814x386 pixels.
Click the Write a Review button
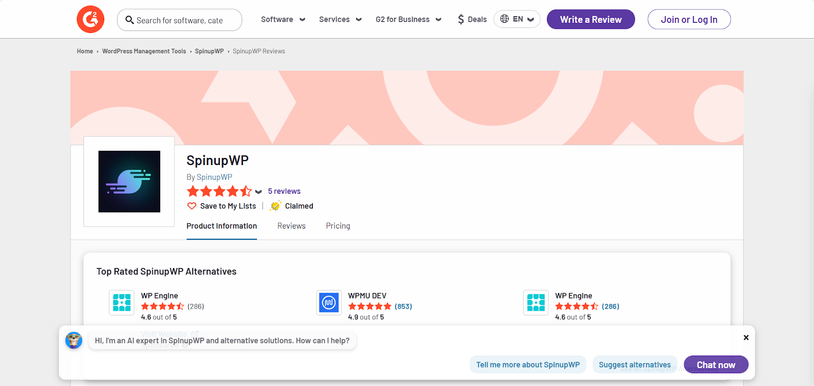pos(591,19)
